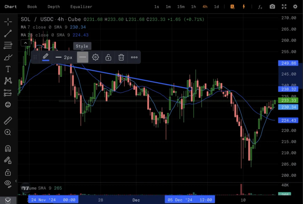
Task: Select the 15m timeframe
Action: click(181, 7)
